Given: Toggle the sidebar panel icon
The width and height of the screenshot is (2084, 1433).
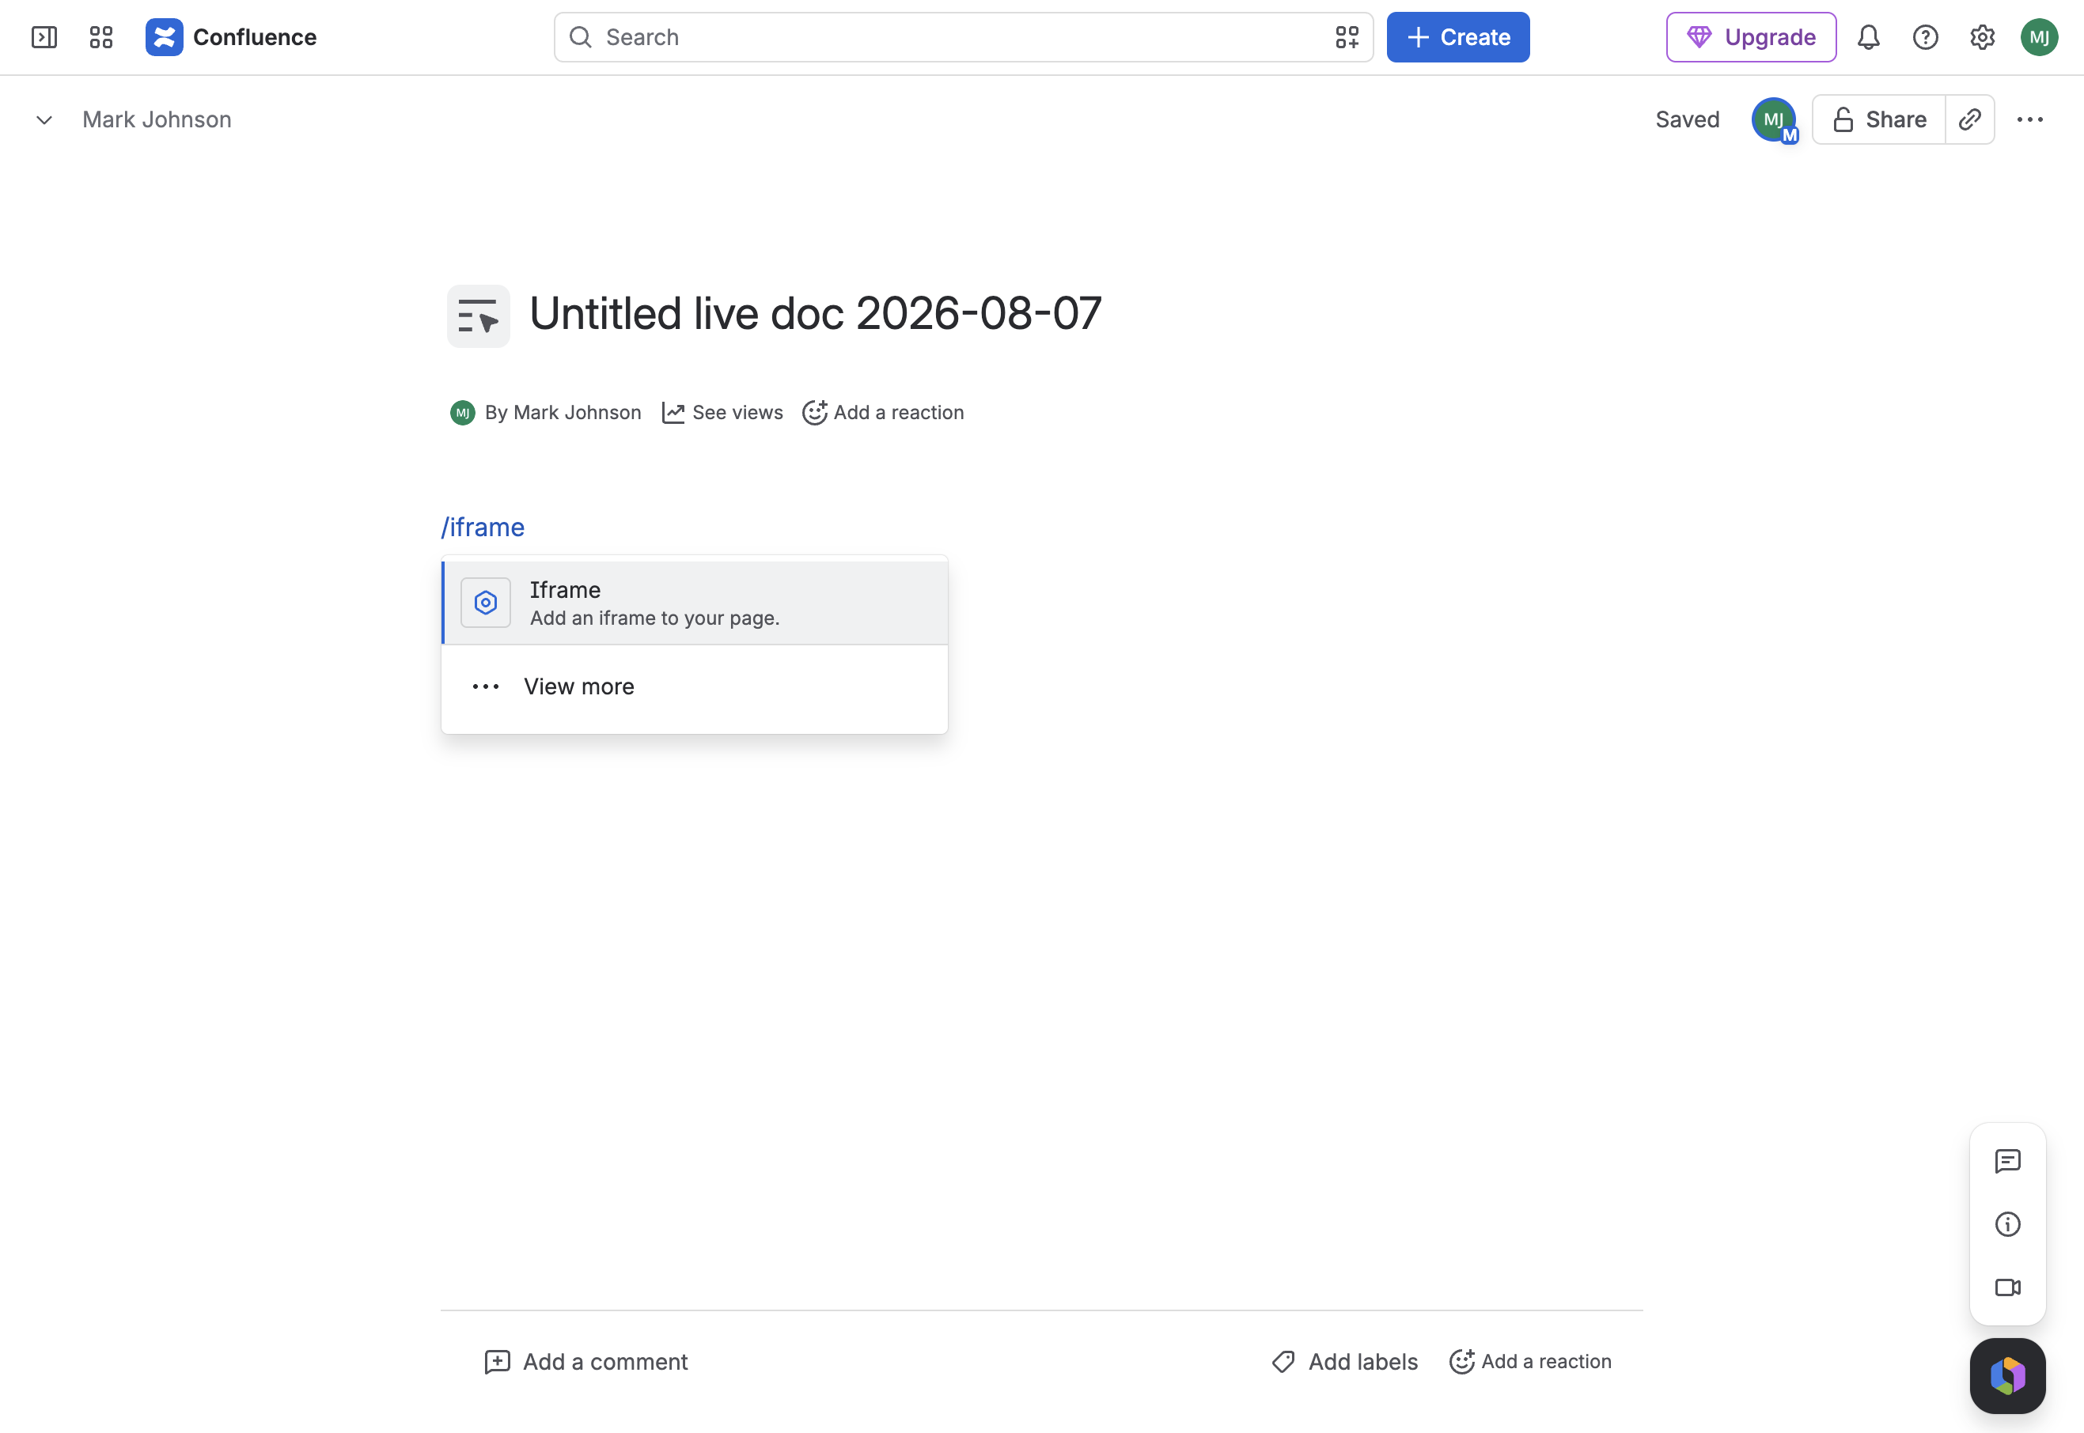Looking at the screenshot, I should tap(44, 37).
